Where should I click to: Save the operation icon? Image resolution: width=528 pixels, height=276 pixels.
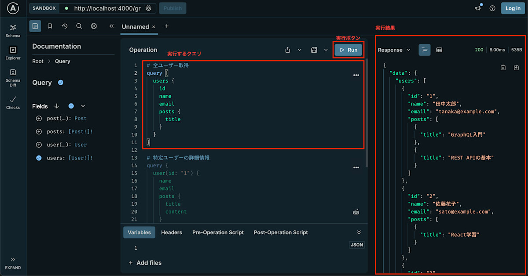click(x=314, y=50)
